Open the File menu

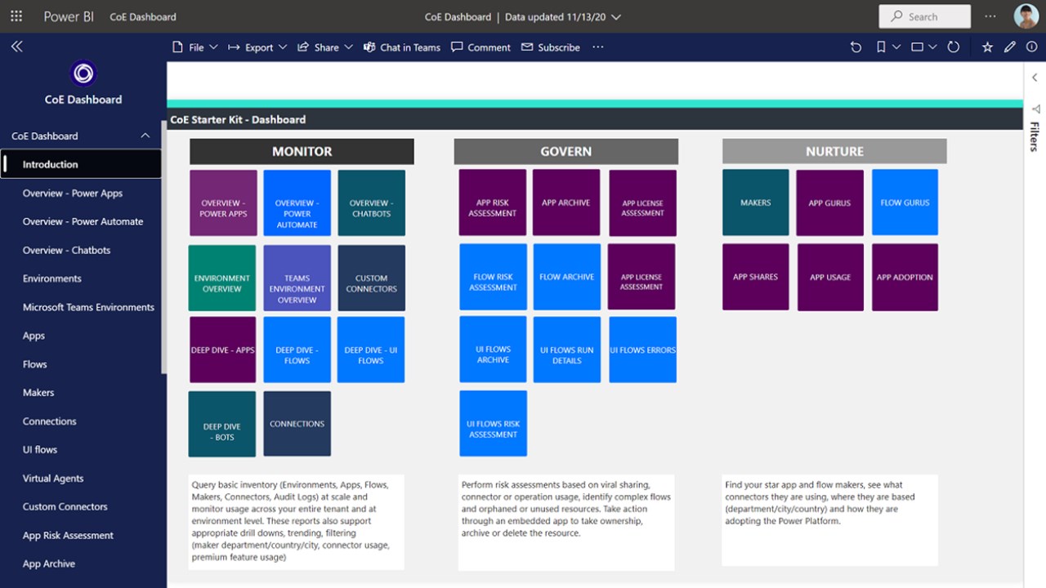pyautogui.click(x=194, y=47)
